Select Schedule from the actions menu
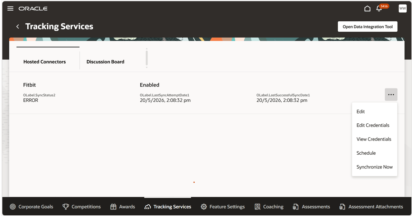Viewport: 412px width, 216px height. click(374, 153)
